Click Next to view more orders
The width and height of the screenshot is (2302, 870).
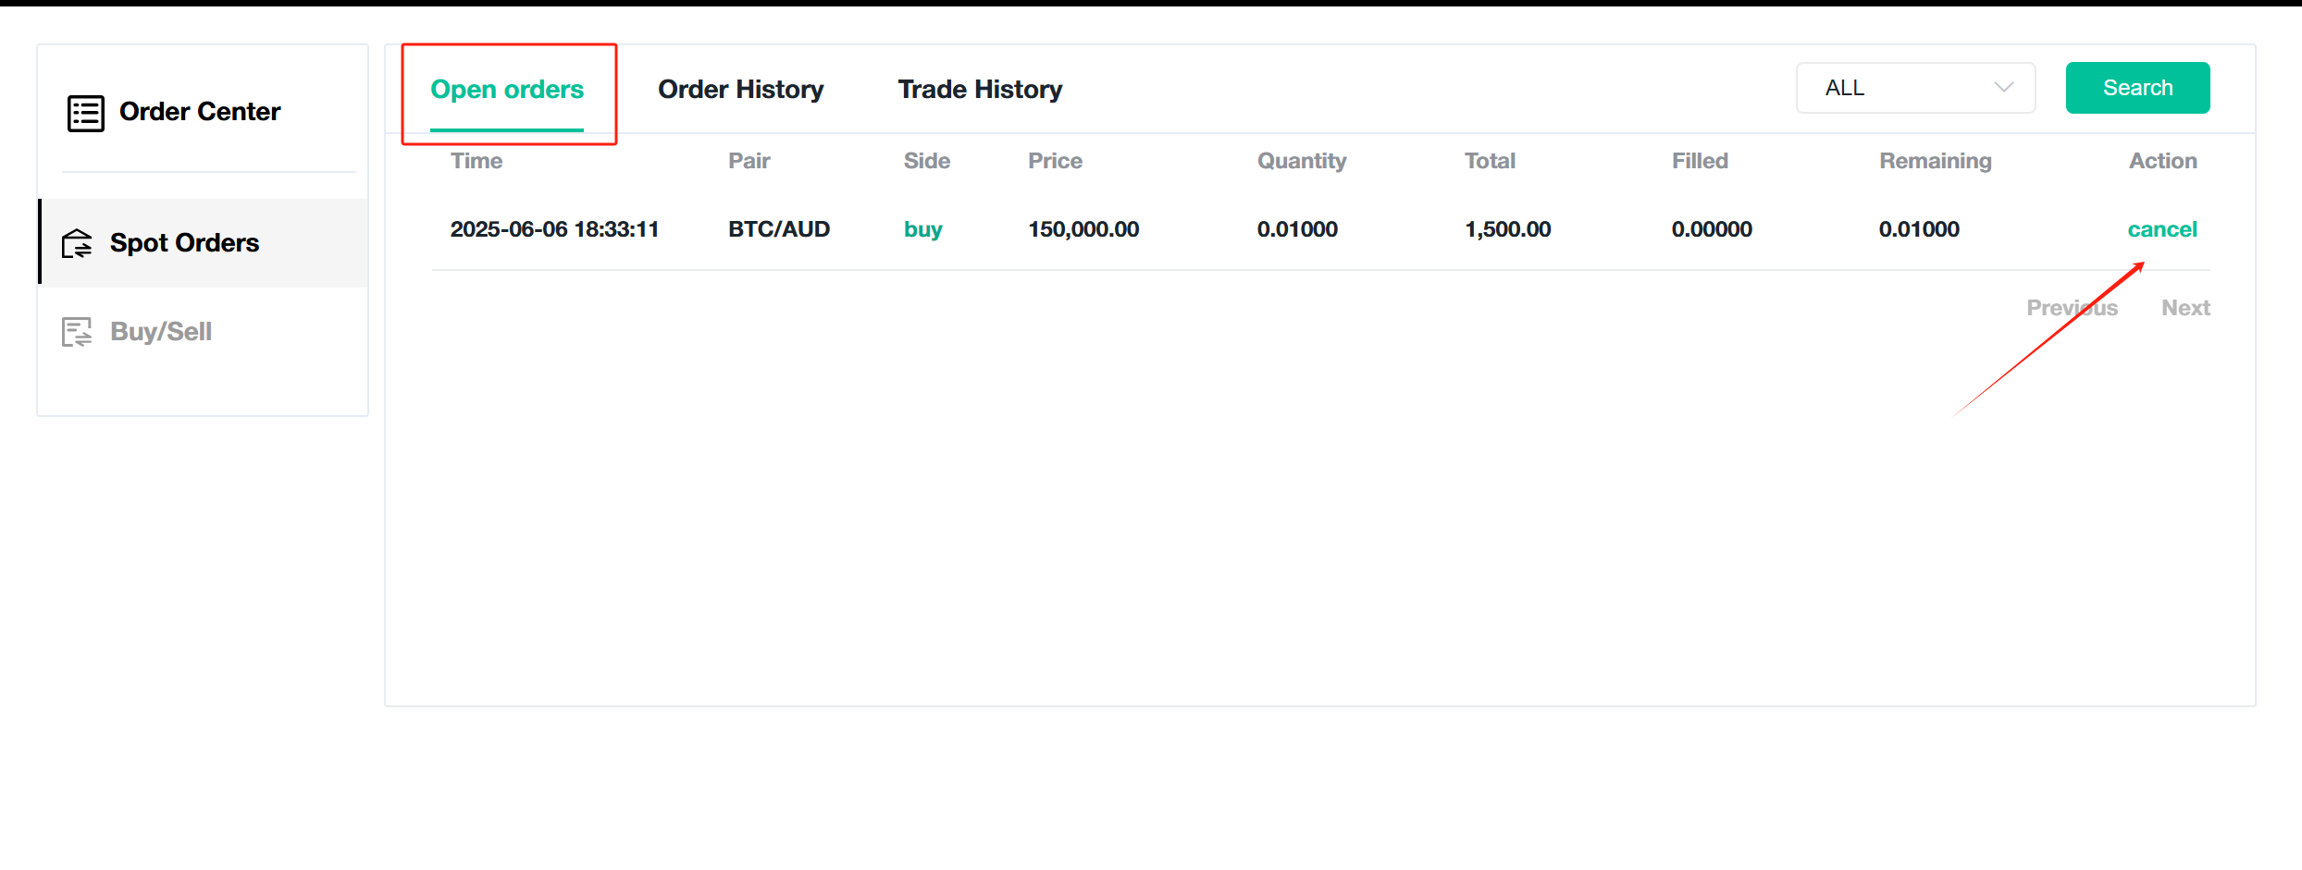coord(2185,307)
